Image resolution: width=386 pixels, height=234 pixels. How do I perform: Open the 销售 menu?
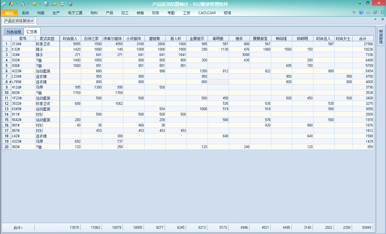(x=140, y=13)
